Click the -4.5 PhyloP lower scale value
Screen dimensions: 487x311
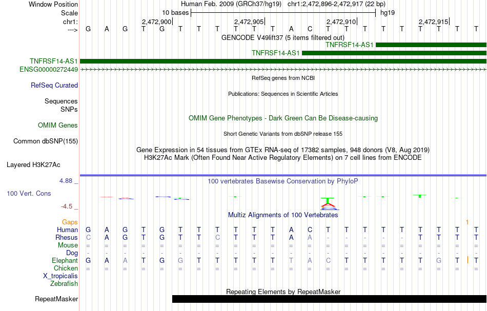click(x=67, y=206)
